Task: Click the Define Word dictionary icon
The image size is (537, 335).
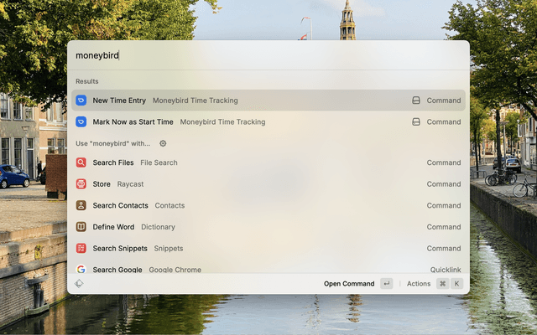Action: click(x=81, y=227)
